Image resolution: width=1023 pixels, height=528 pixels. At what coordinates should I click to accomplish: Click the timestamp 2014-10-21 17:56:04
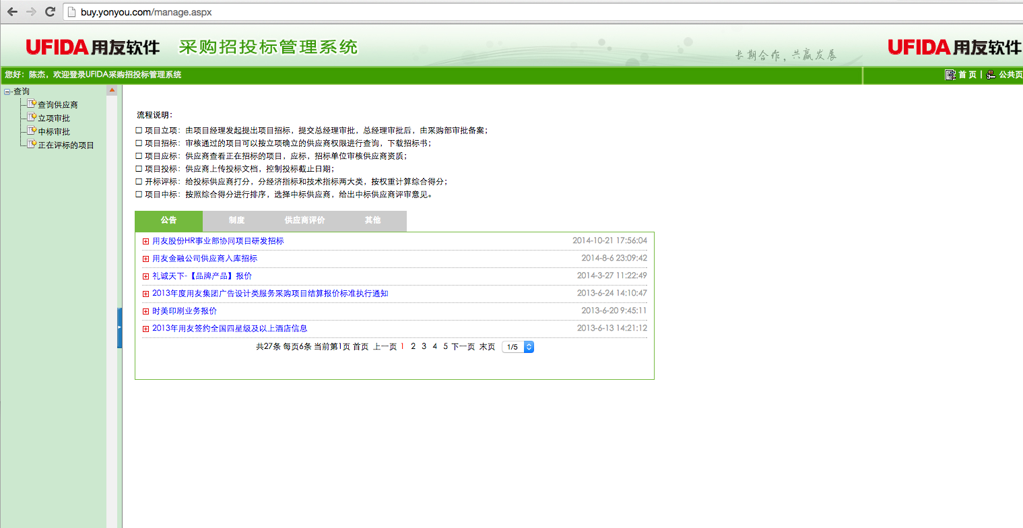609,240
